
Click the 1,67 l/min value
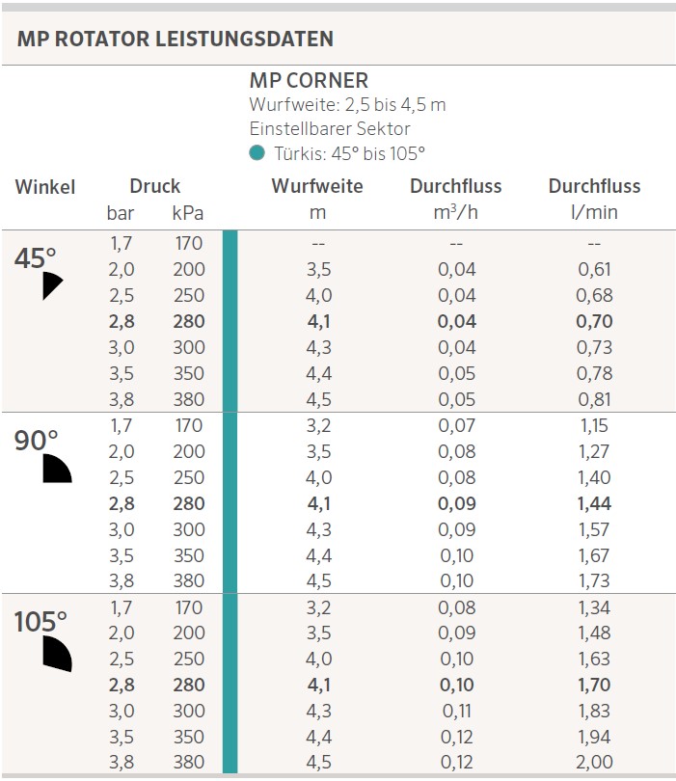point(594,555)
